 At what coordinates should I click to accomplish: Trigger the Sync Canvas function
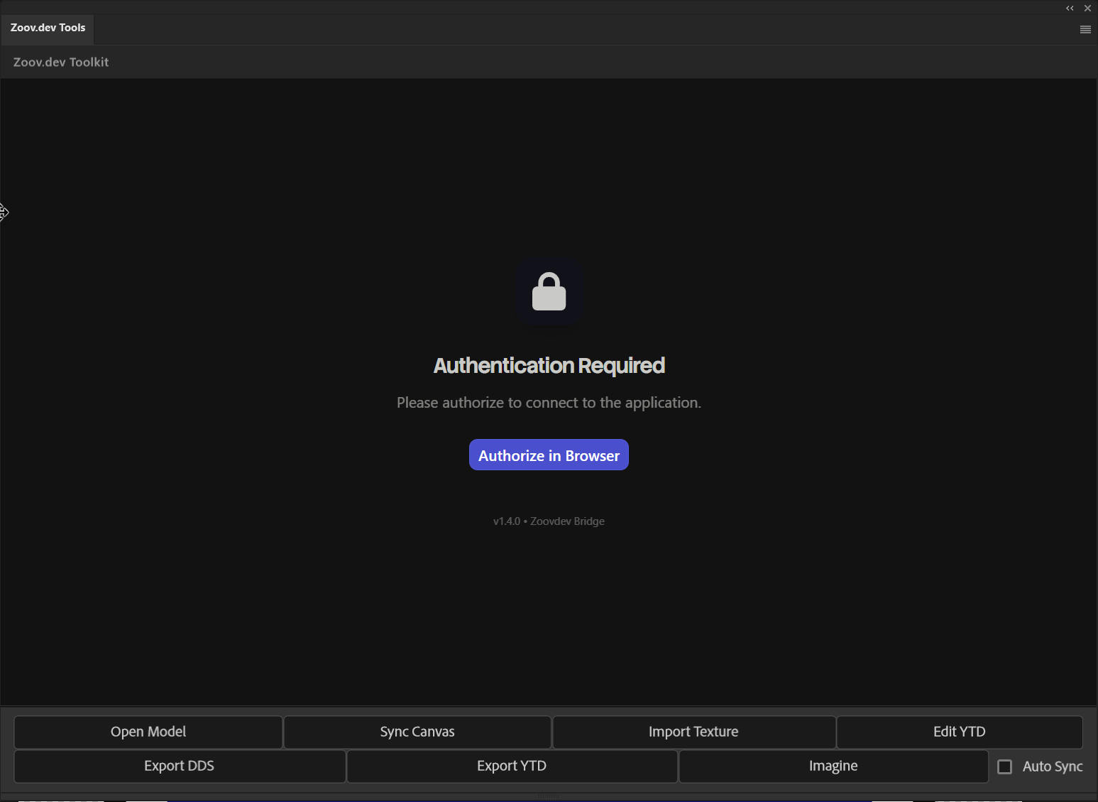417,732
